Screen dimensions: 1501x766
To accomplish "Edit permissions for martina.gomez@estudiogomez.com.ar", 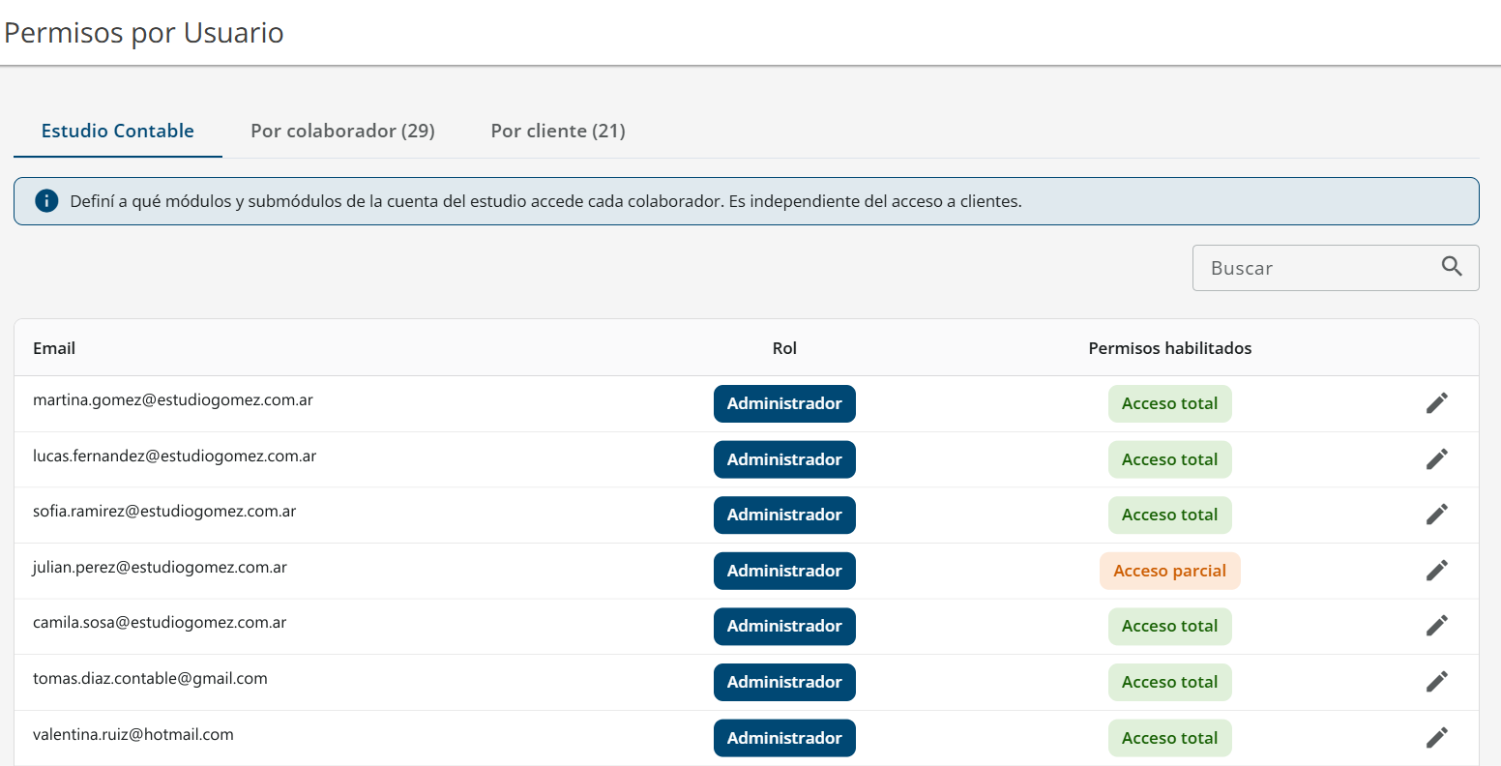I will [1437, 403].
